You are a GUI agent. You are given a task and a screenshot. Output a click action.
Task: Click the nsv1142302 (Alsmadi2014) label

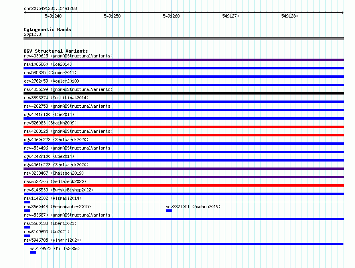[53, 198]
